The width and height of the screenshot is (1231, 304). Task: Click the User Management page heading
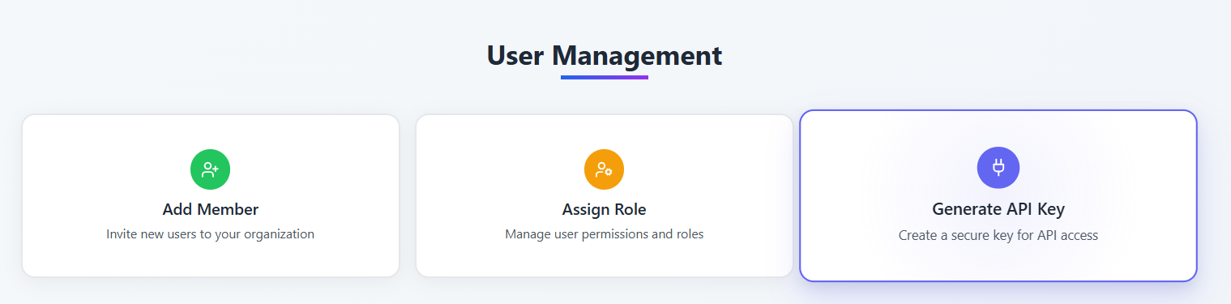click(x=605, y=55)
